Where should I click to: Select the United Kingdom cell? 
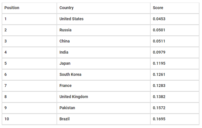click(74, 97)
